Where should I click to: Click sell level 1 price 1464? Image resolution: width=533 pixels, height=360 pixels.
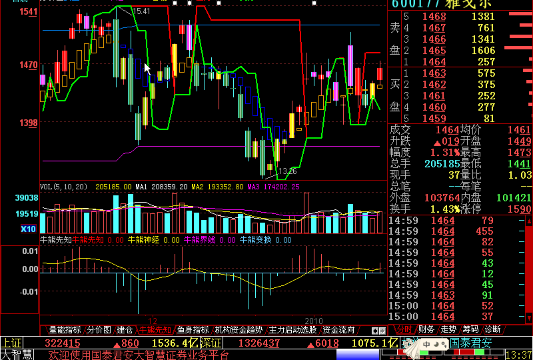(x=434, y=61)
